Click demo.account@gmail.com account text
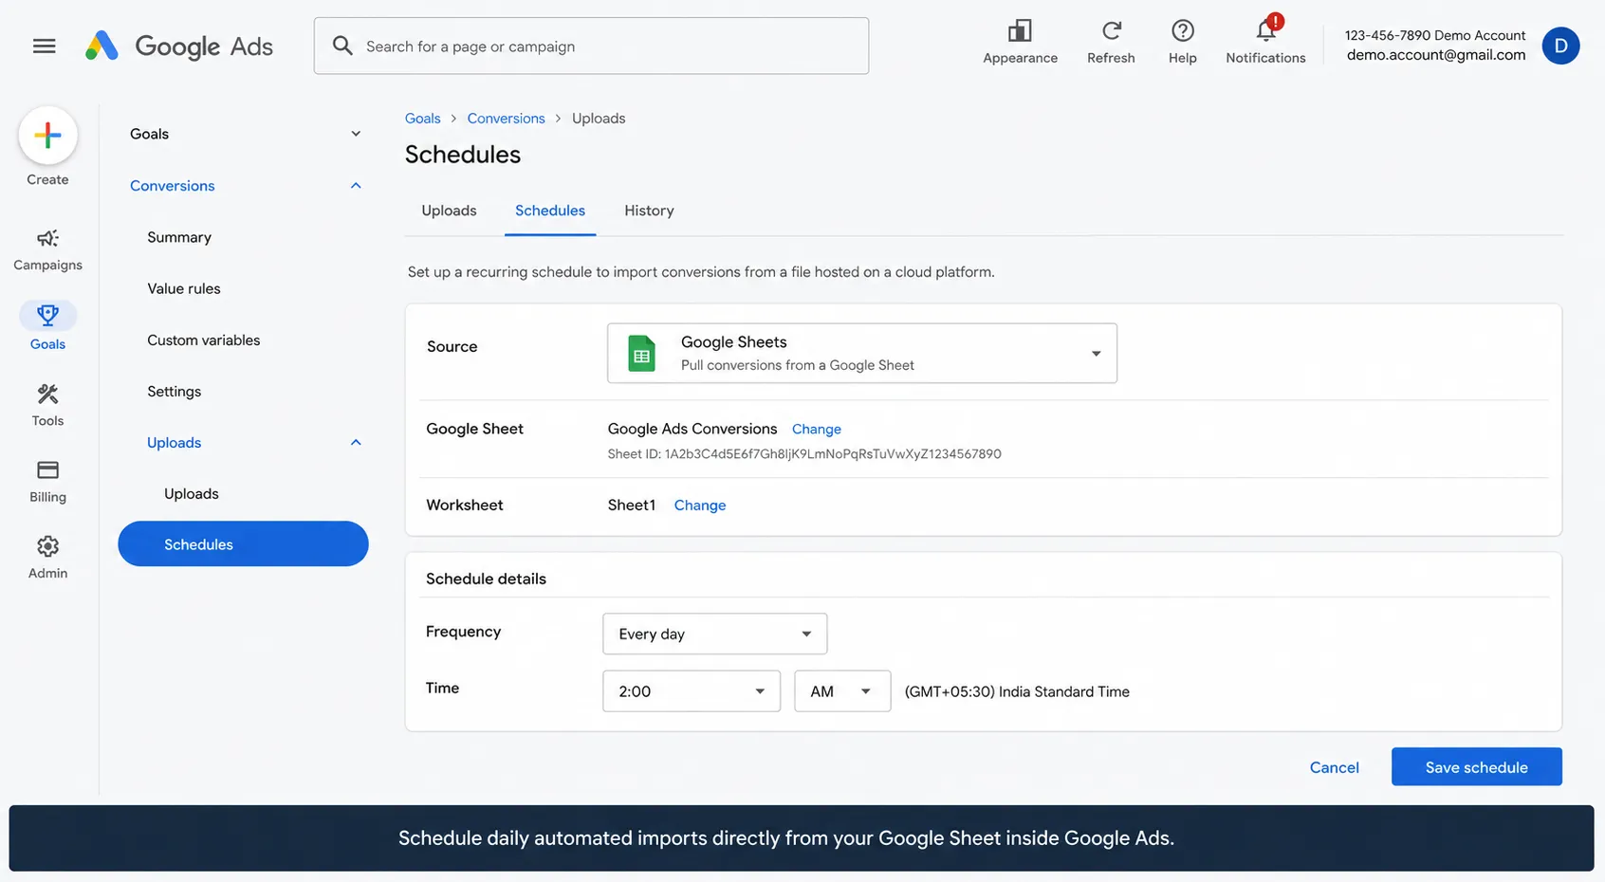The image size is (1605, 882). [1436, 55]
